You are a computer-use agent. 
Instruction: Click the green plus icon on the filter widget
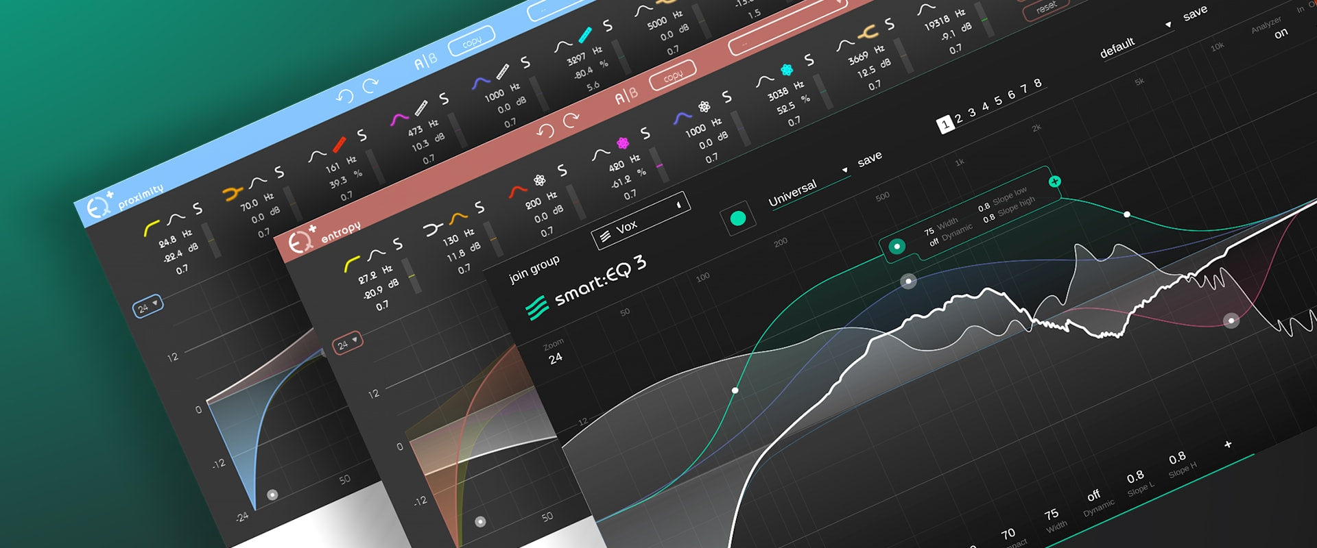point(1054,182)
